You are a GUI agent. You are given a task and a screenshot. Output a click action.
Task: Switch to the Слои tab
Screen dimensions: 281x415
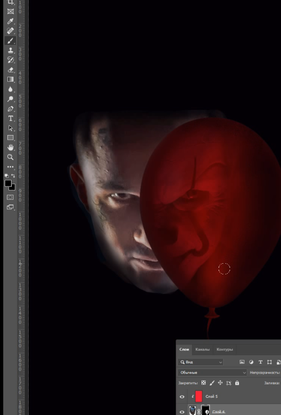pyautogui.click(x=184, y=349)
